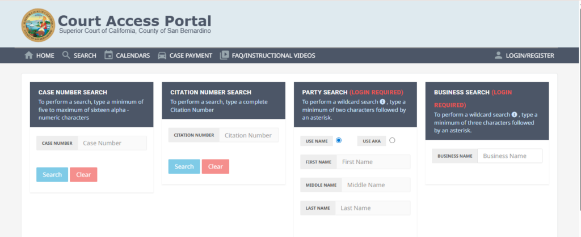Select the Use Name radio button
This screenshot has height=237, width=581.
(x=339, y=140)
